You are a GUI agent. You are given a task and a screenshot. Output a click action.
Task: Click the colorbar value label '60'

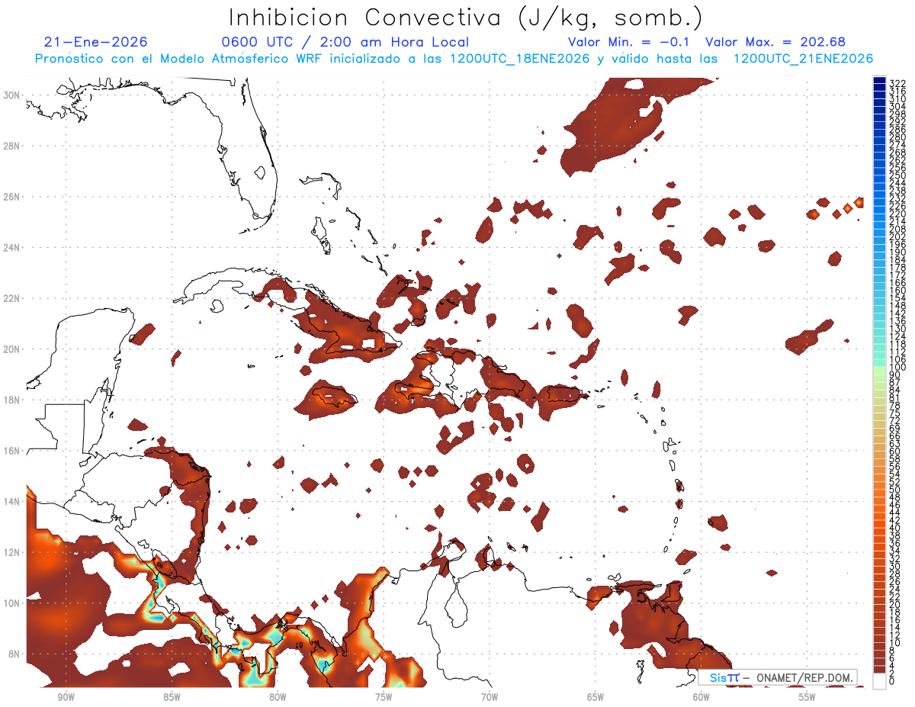(x=895, y=451)
